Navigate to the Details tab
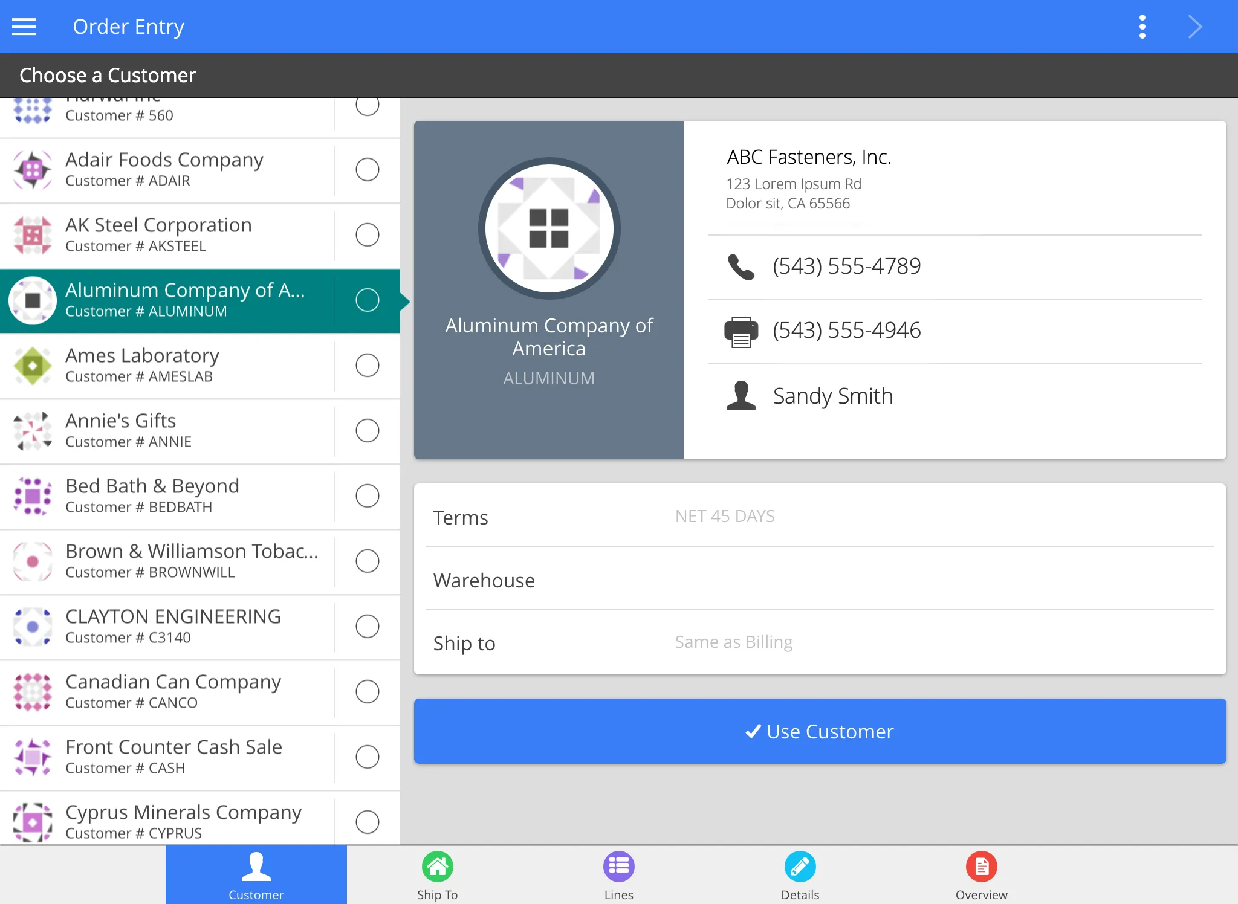The width and height of the screenshot is (1238, 904). [800, 873]
